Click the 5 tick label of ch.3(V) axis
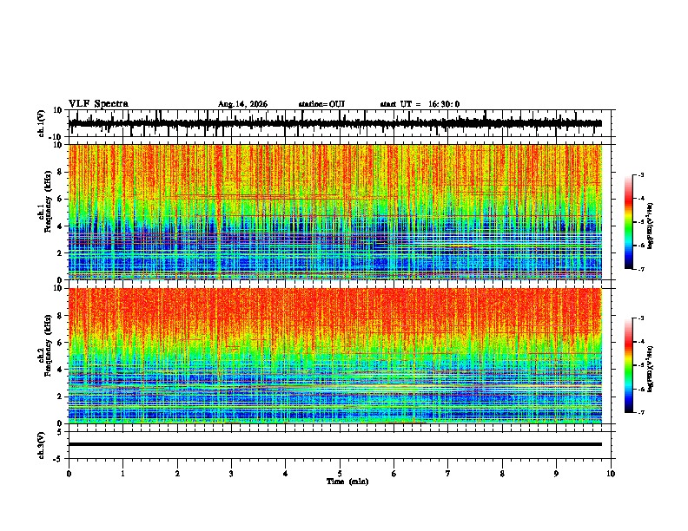688x531 pixels. (x=60, y=432)
